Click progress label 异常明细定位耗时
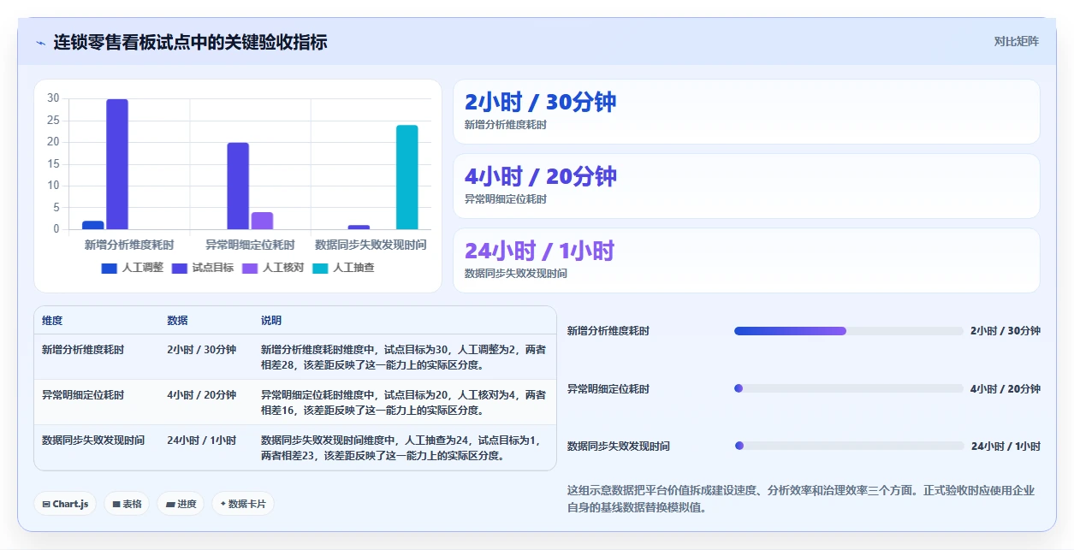This screenshot has height=550, width=1074. point(608,389)
